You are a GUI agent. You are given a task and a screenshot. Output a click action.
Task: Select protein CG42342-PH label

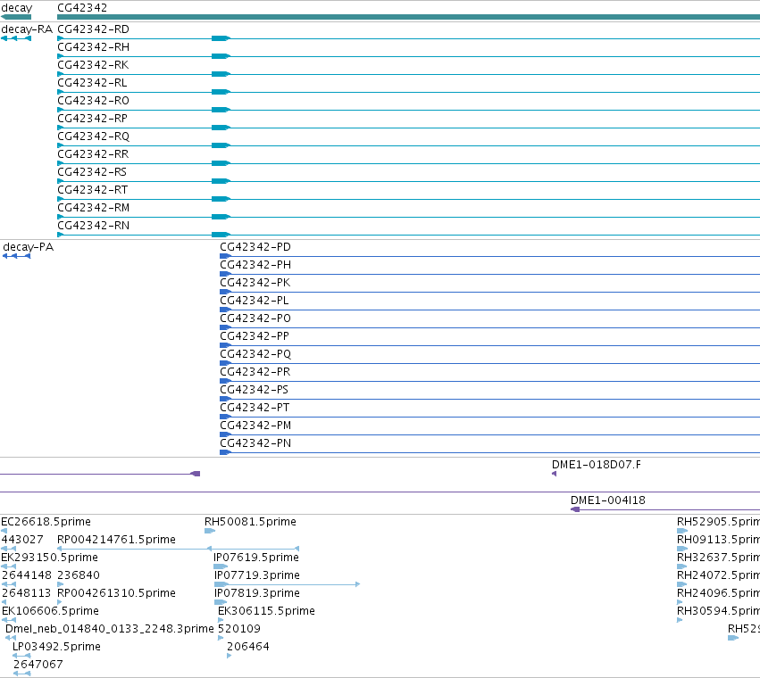click(255, 265)
